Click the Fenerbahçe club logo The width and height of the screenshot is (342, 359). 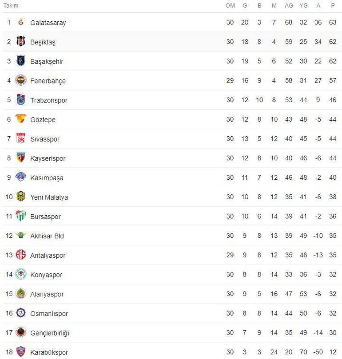[x=21, y=80]
